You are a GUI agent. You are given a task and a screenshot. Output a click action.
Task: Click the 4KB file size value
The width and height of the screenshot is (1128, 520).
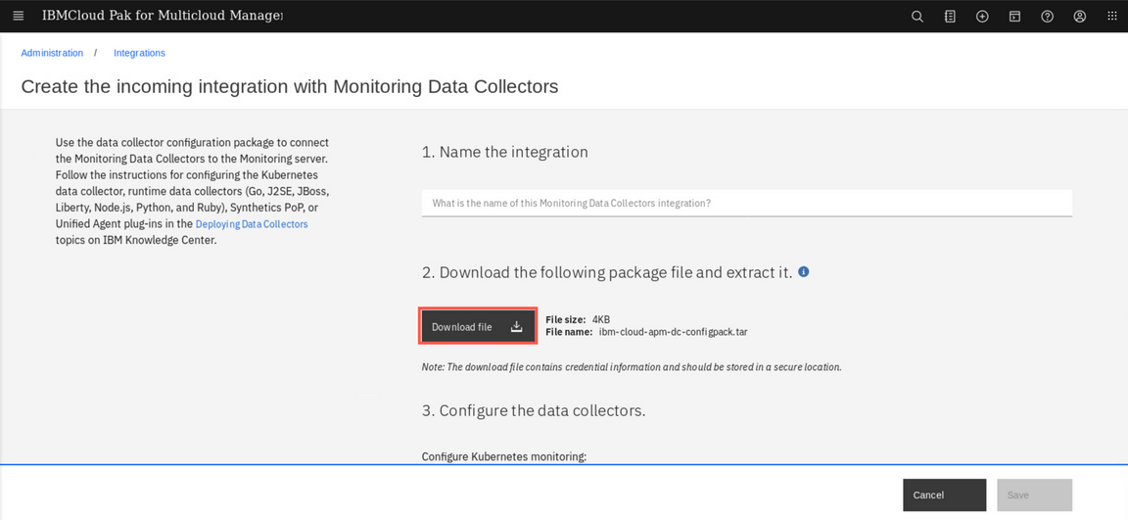tap(601, 319)
